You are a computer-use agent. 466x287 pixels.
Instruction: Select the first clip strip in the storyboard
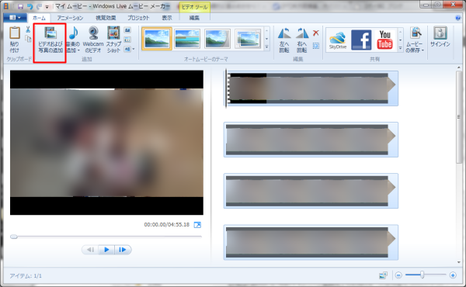tap(311, 88)
